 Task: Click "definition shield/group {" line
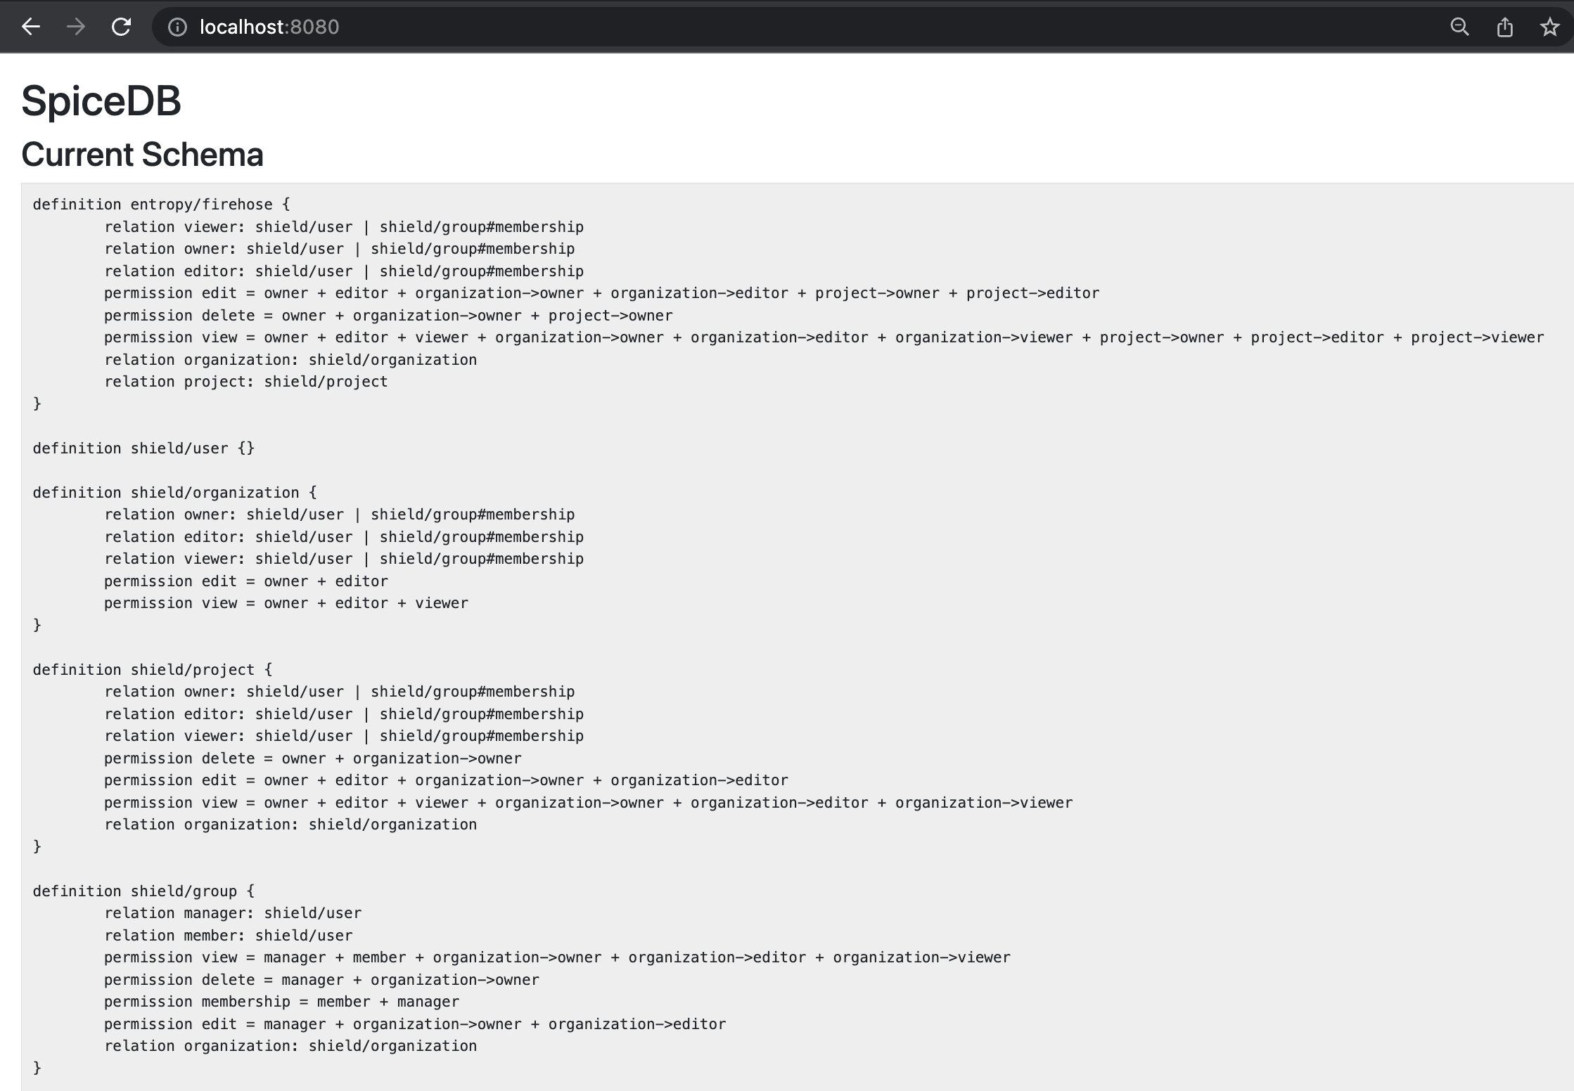coord(143,891)
